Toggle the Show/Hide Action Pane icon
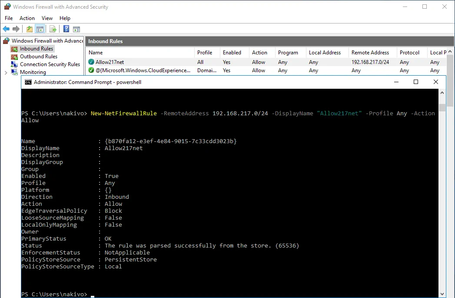Screen dimensions: 455x298 [x=76, y=29]
